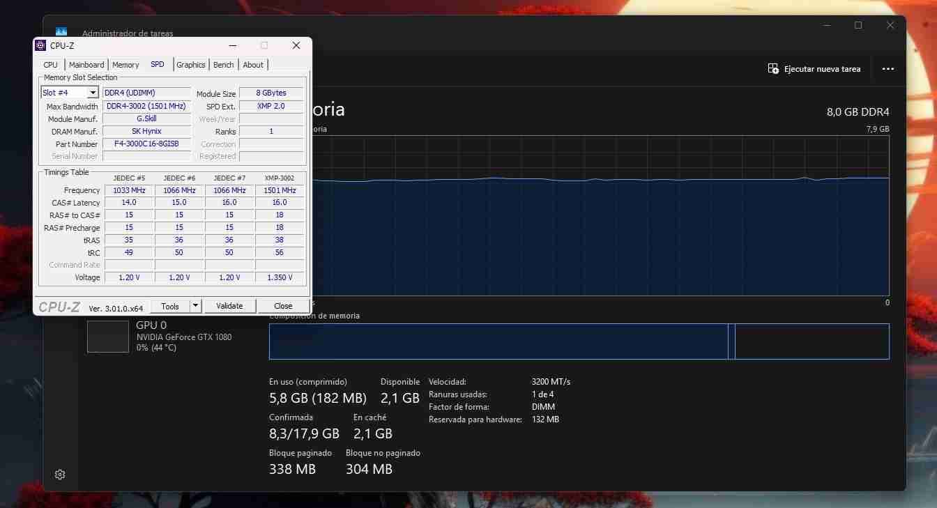The height and width of the screenshot is (508, 937).
Task: Maximize the Administrador de tareas window
Action: [x=858, y=25]
